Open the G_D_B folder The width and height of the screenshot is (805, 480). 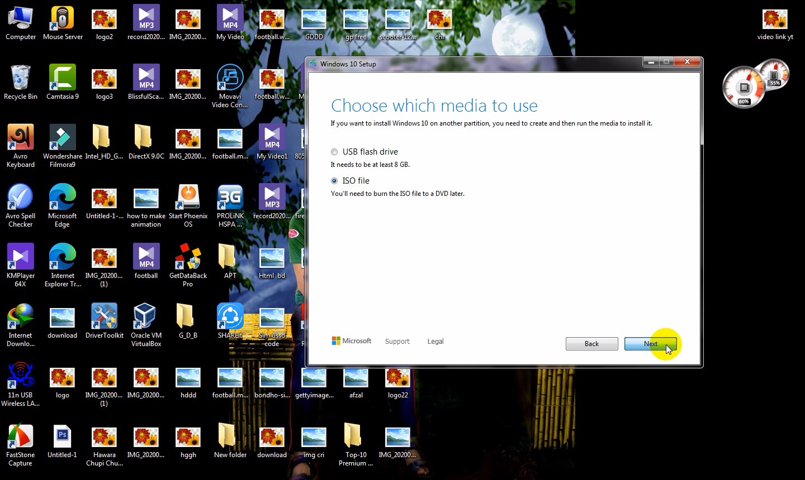pos(188,321)
